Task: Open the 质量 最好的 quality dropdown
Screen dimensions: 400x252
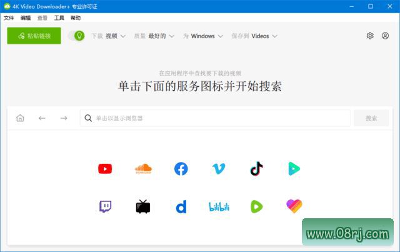Action: (x=154, y=36)
